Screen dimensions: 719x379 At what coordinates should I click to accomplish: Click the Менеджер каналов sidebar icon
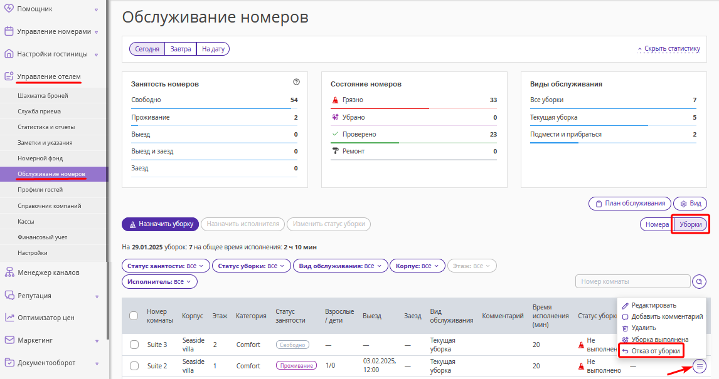(x=9, y=273)
